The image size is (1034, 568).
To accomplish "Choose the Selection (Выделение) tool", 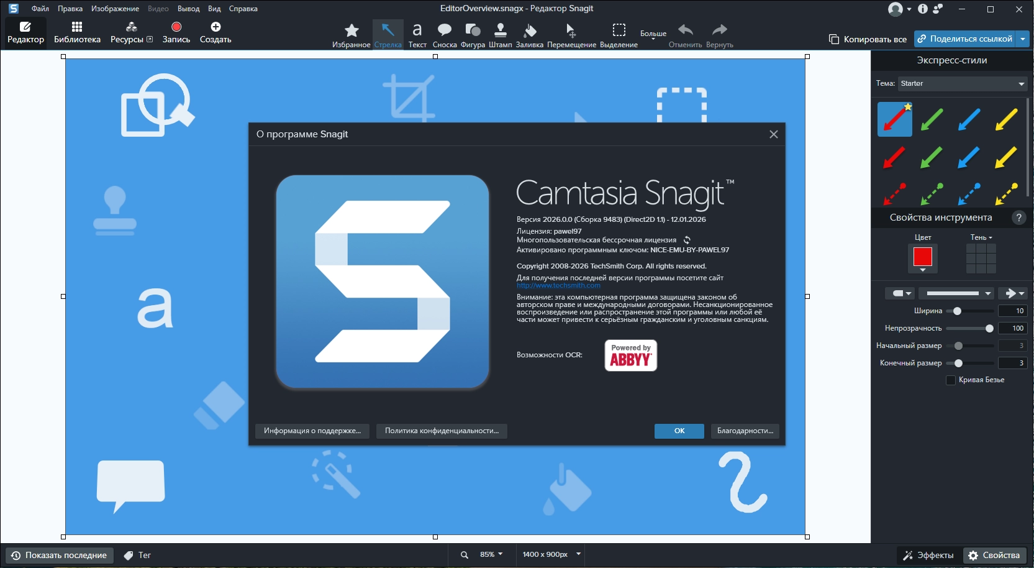I will (x=619, y=35).
